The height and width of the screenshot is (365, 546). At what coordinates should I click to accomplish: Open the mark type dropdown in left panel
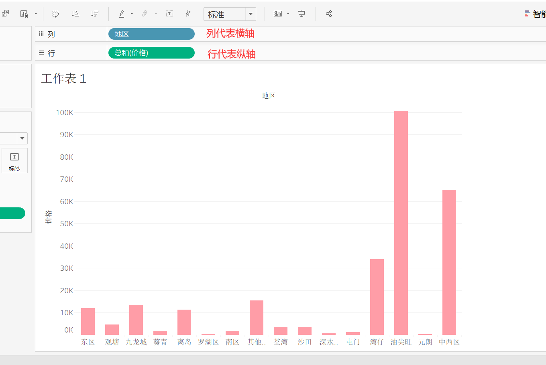(22, 138)
